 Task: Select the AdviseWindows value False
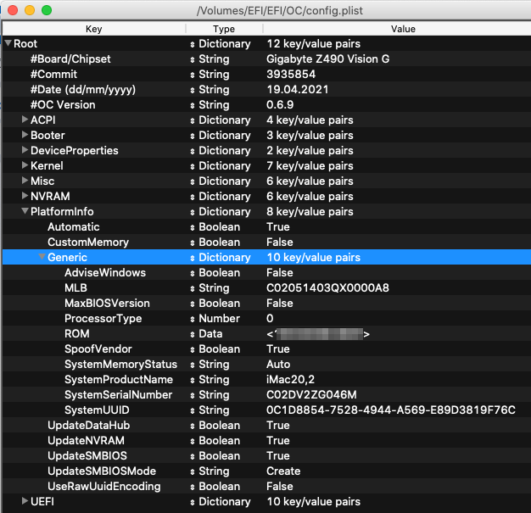[280, 272]
